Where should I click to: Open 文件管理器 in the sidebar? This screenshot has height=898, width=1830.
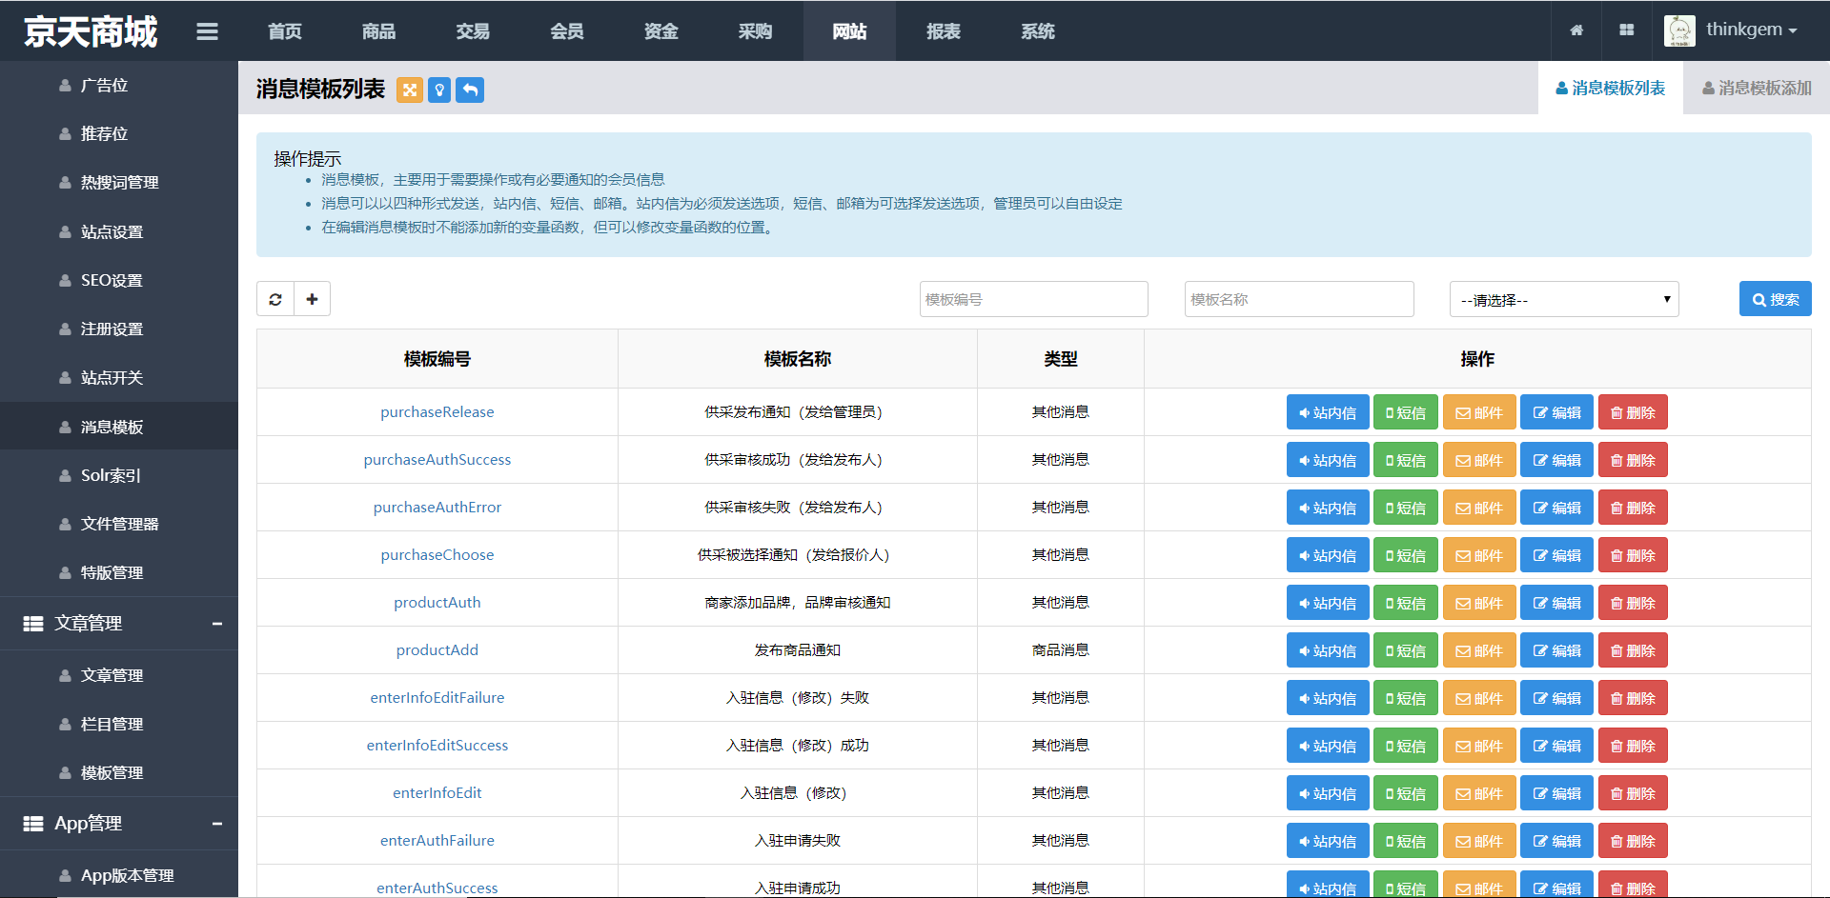[119, 525]
